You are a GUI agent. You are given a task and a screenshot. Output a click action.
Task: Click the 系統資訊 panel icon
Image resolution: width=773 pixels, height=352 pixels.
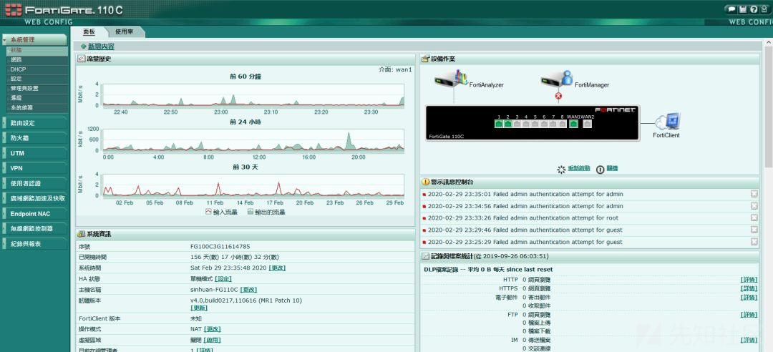82,234
